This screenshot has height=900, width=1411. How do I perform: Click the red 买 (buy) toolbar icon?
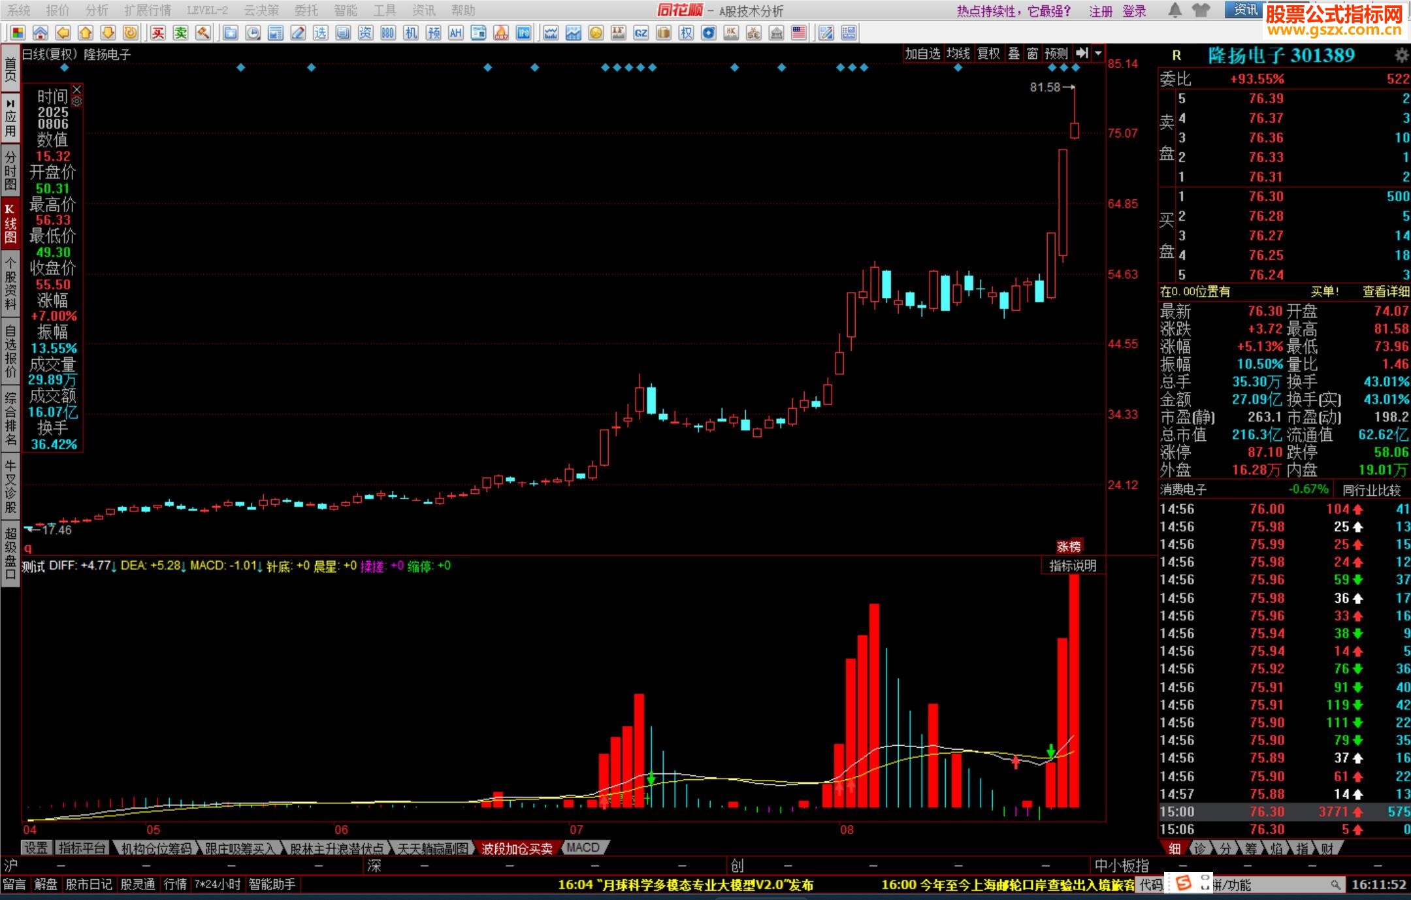(157, 33)
